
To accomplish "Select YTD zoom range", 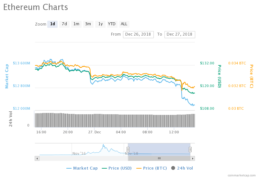I will pyautogui.click(x=112, y=24).
